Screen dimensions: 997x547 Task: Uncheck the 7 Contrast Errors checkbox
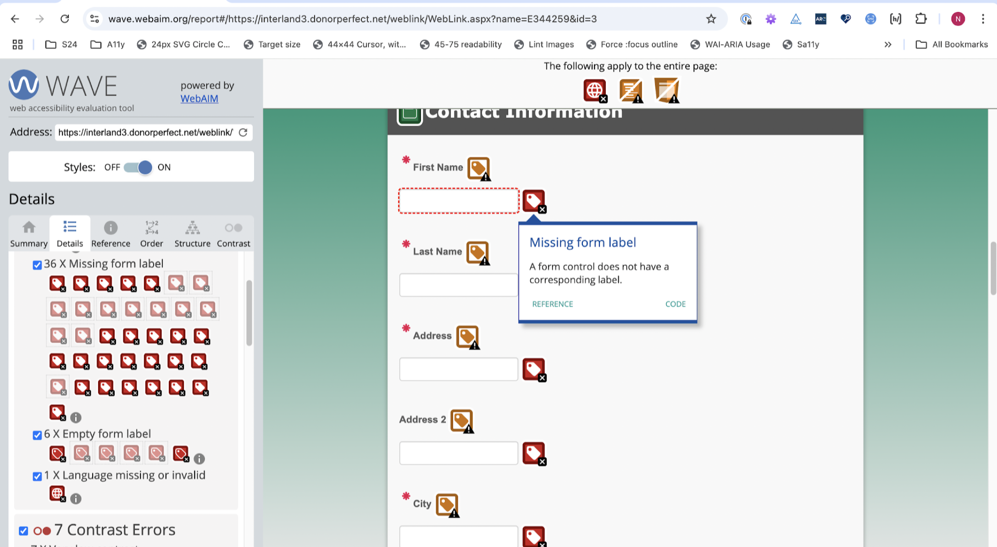point(23,531)
